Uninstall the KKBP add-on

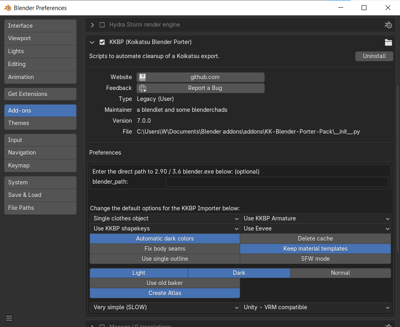coord(374,56)
